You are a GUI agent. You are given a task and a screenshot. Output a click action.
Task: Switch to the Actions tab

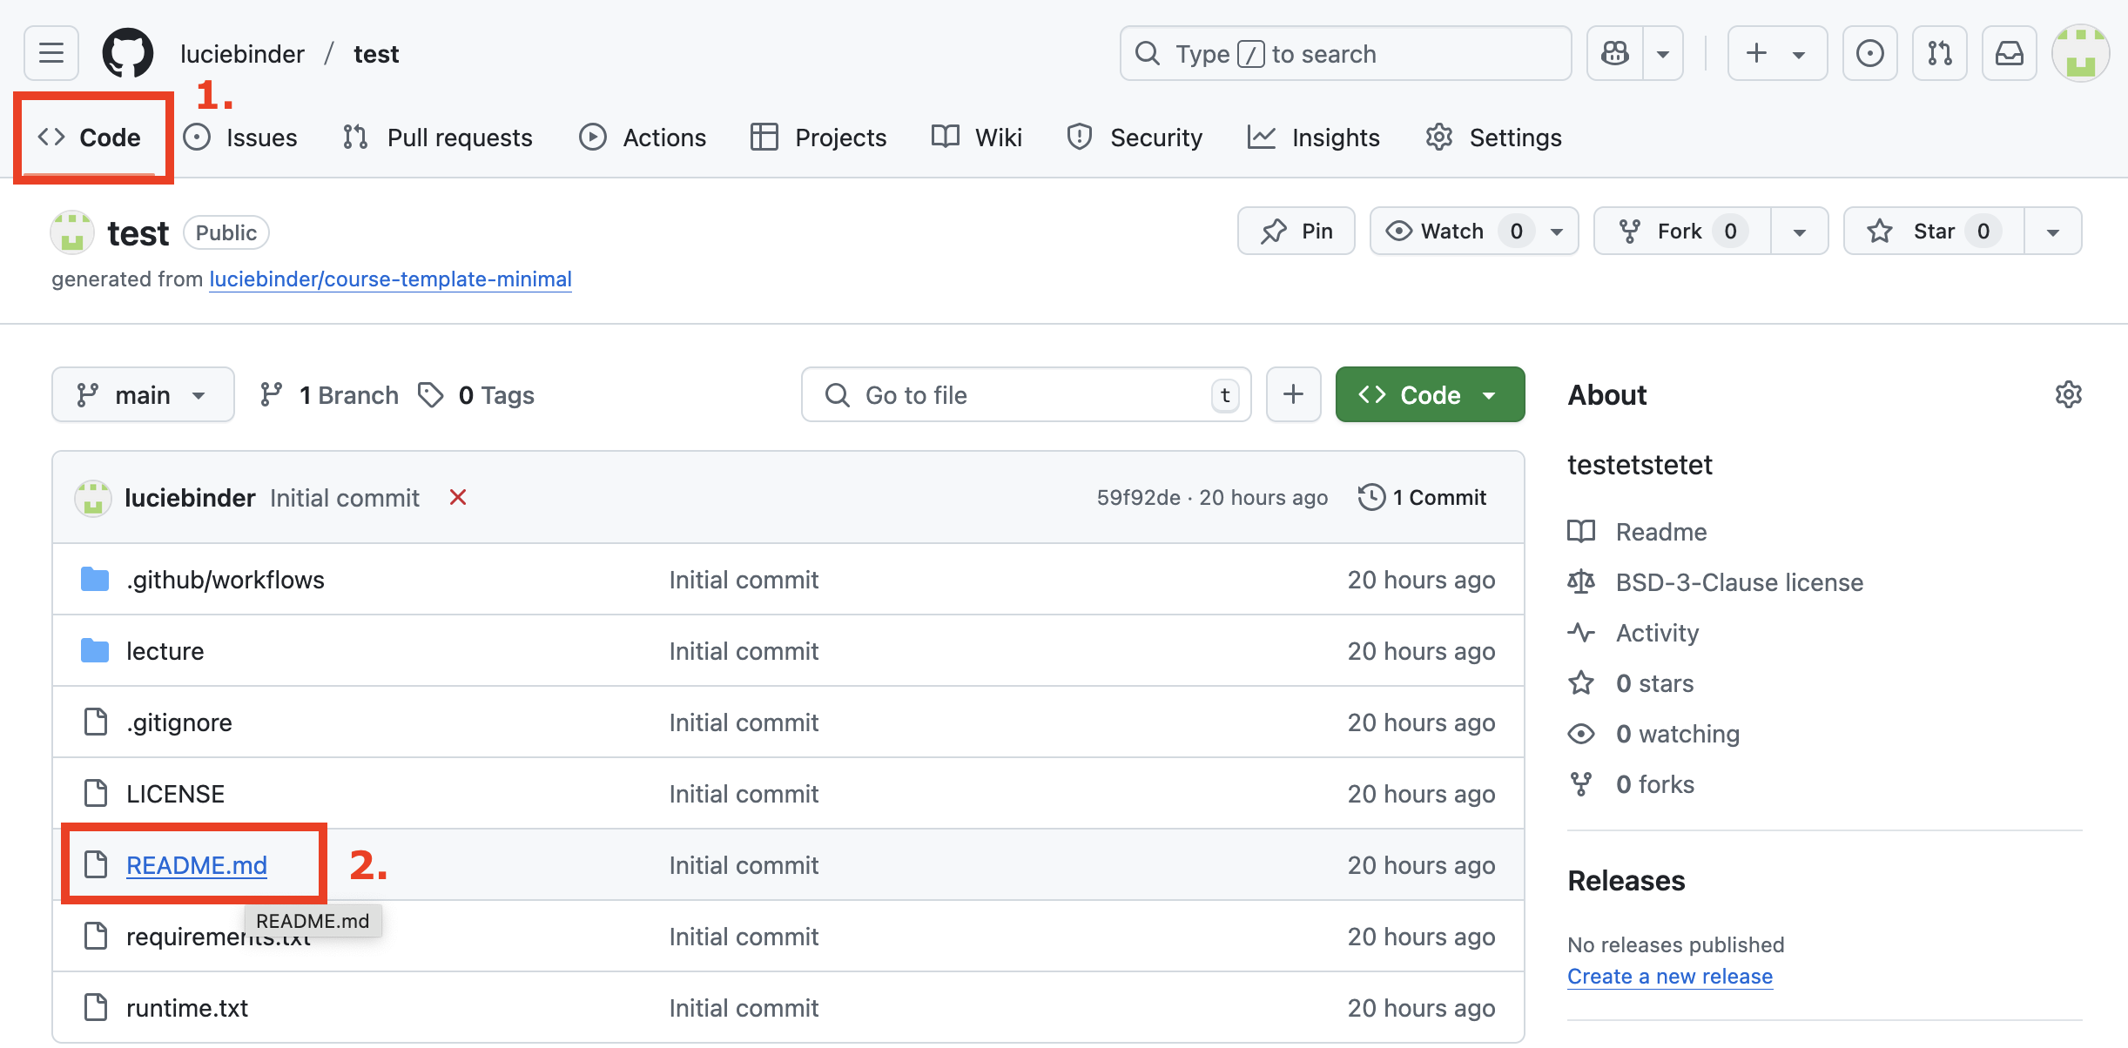(643, 138)
